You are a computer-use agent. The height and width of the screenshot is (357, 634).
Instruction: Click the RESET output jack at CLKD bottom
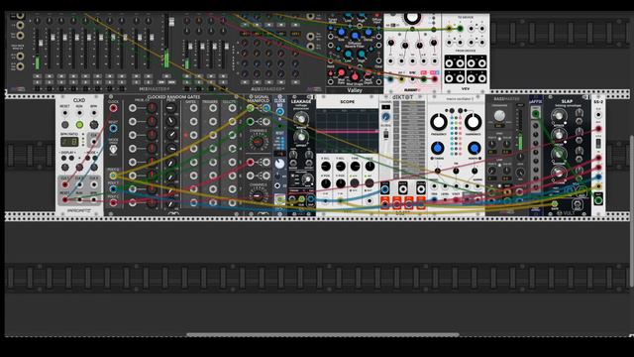click(x=64, y=199)
